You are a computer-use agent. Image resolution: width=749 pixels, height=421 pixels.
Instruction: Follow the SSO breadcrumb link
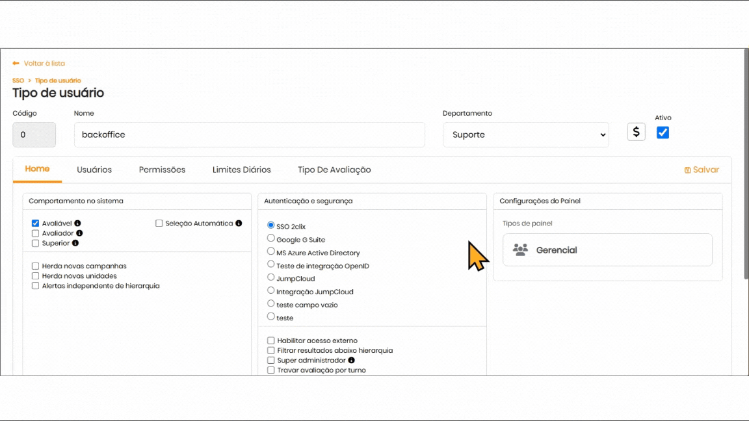point(18,81)
